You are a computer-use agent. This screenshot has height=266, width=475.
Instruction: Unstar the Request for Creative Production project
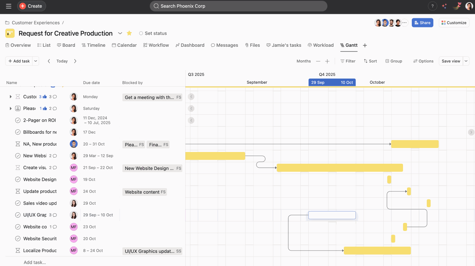(129, 33)
